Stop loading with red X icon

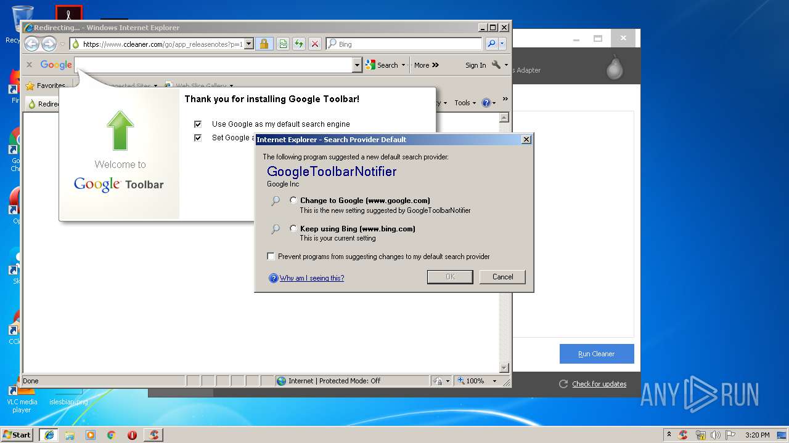(315, 44)
